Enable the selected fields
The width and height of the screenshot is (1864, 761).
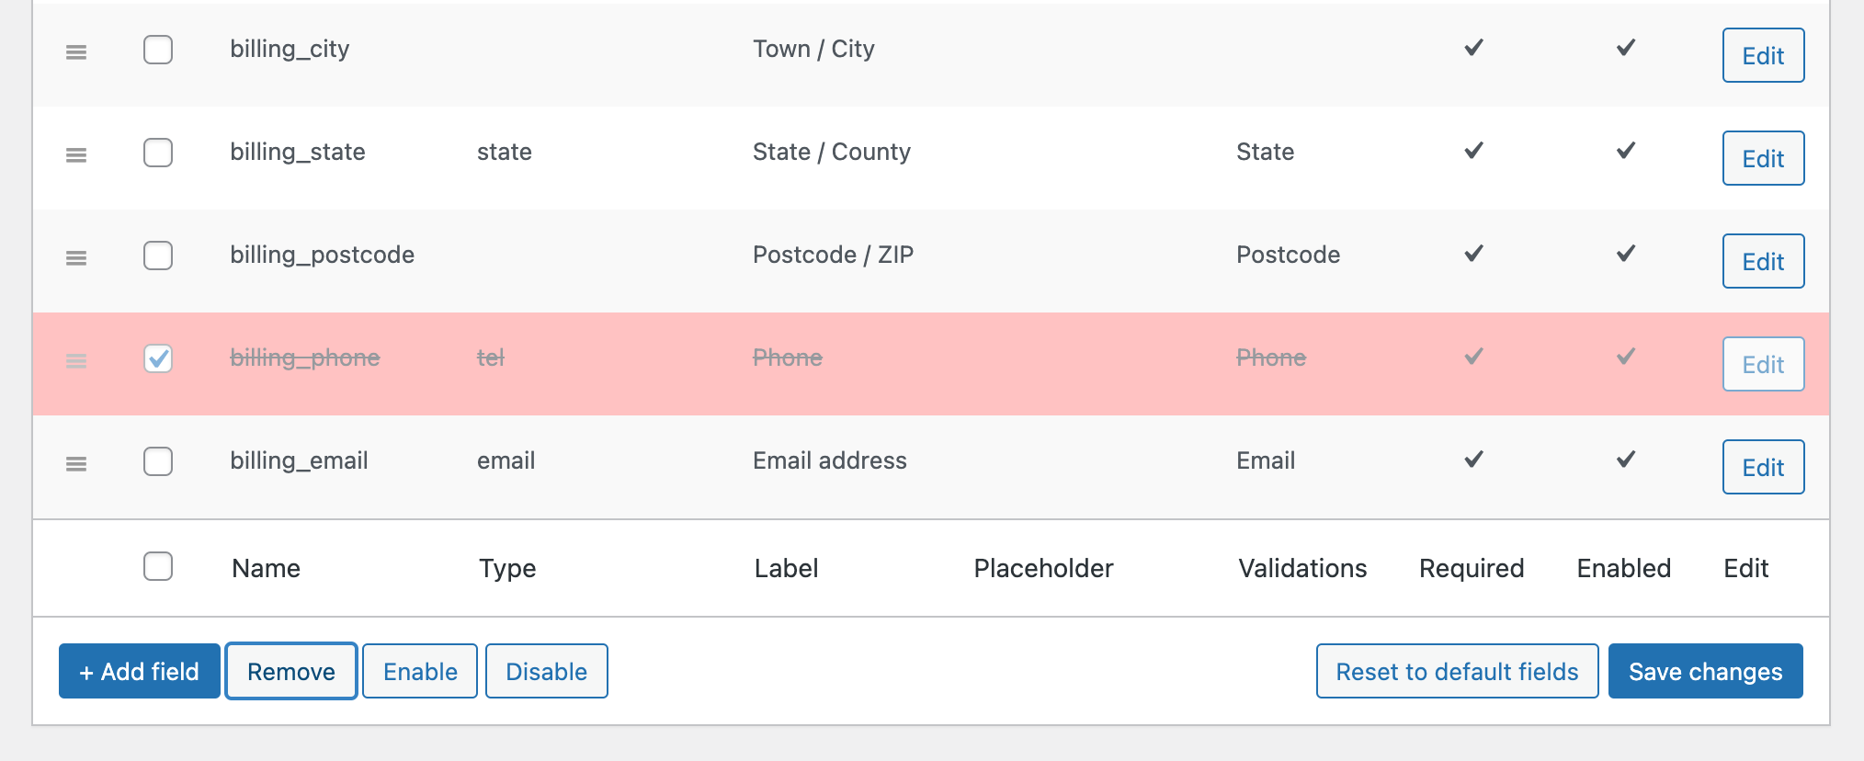pos(419,671)
